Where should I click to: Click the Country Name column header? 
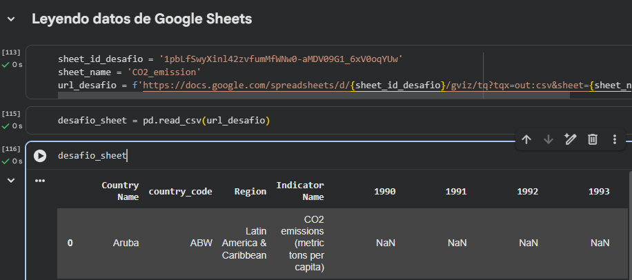click(x=120, y=191)
